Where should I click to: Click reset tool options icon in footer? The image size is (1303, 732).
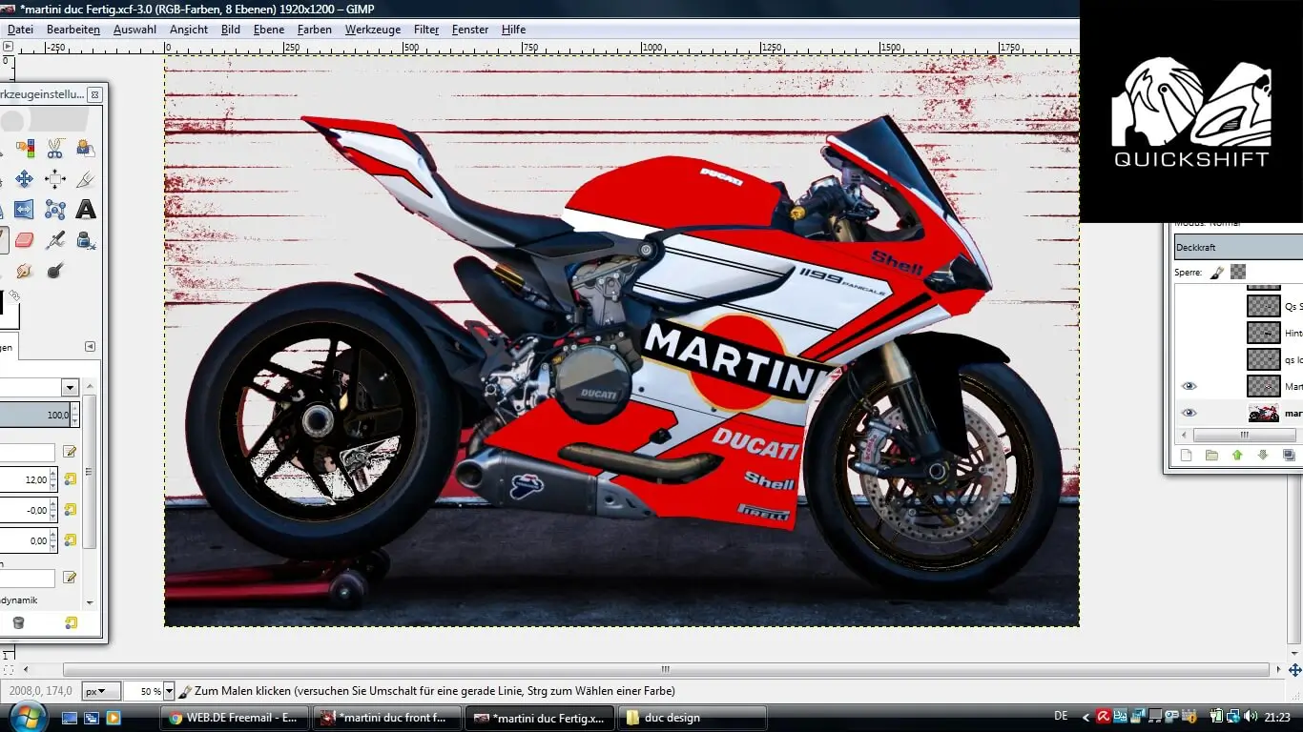71,623
